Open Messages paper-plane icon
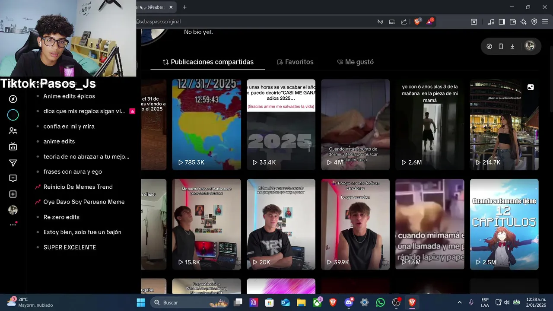Image resolution: width=553 pixels, height=311 pixels. [x=13, y=162]
